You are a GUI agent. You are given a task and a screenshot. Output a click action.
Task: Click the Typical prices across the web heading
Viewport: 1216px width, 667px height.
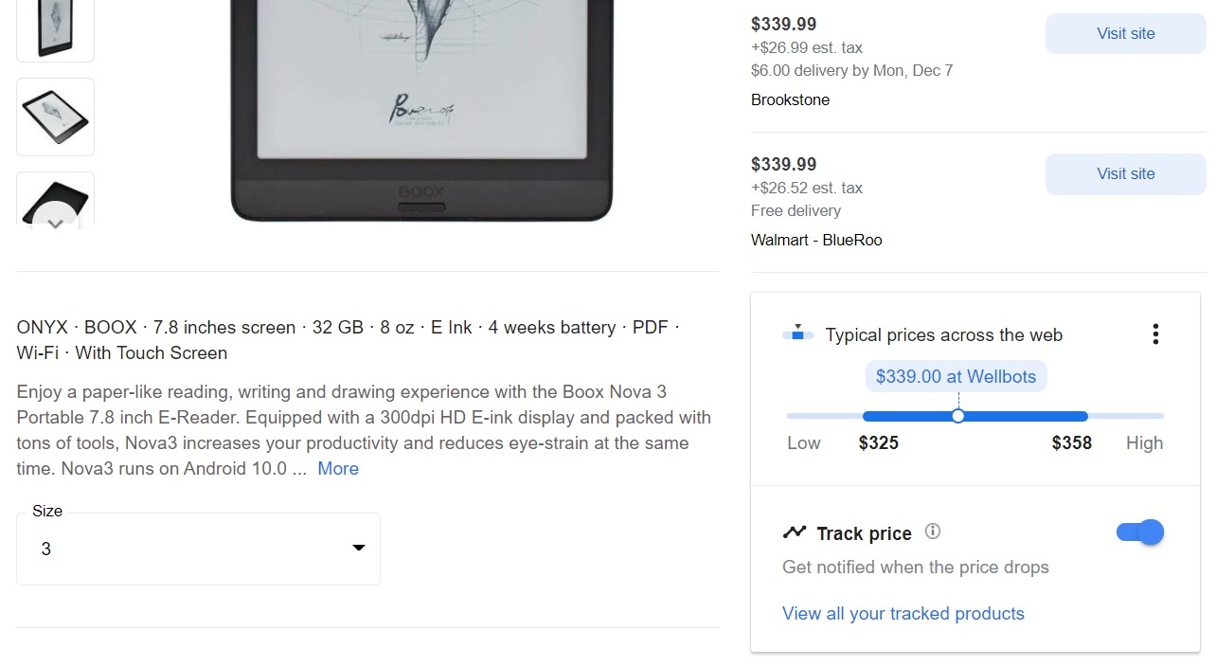[x=943, y=335]
